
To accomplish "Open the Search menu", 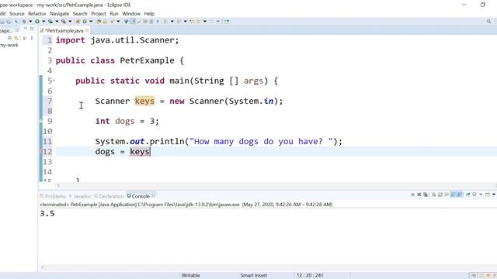I will [x=80, y=14].
